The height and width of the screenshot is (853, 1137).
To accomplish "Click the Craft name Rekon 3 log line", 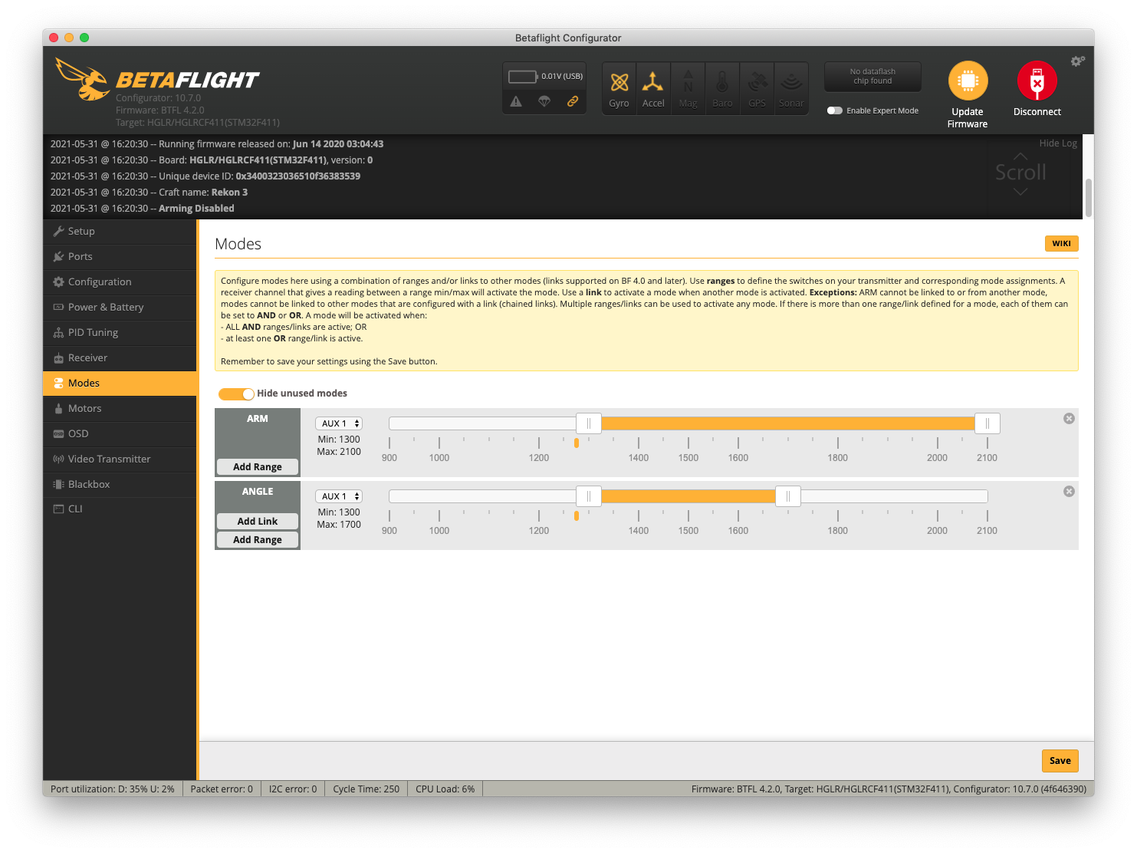I will coord(150,193).
